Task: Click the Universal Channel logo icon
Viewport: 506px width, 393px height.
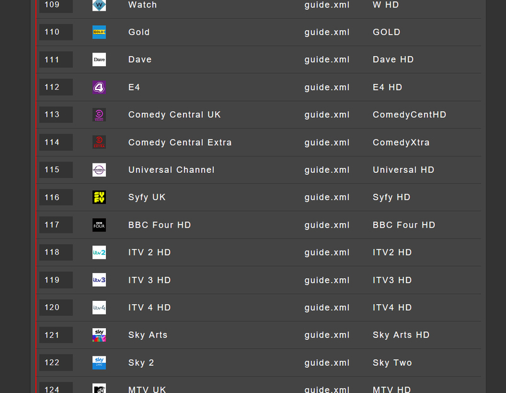Action: (x=99, y=170)
